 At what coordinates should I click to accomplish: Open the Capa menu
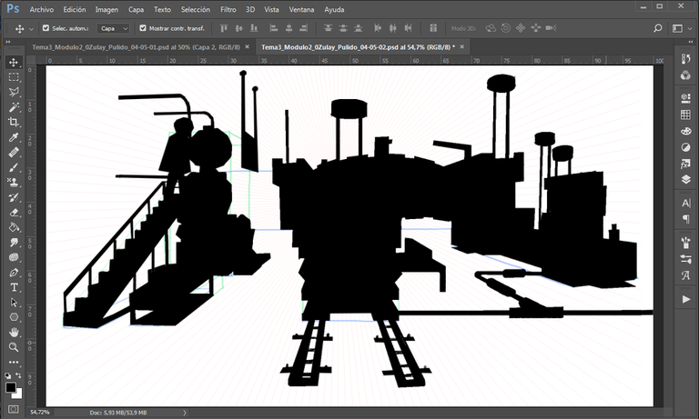click(136, 9)
